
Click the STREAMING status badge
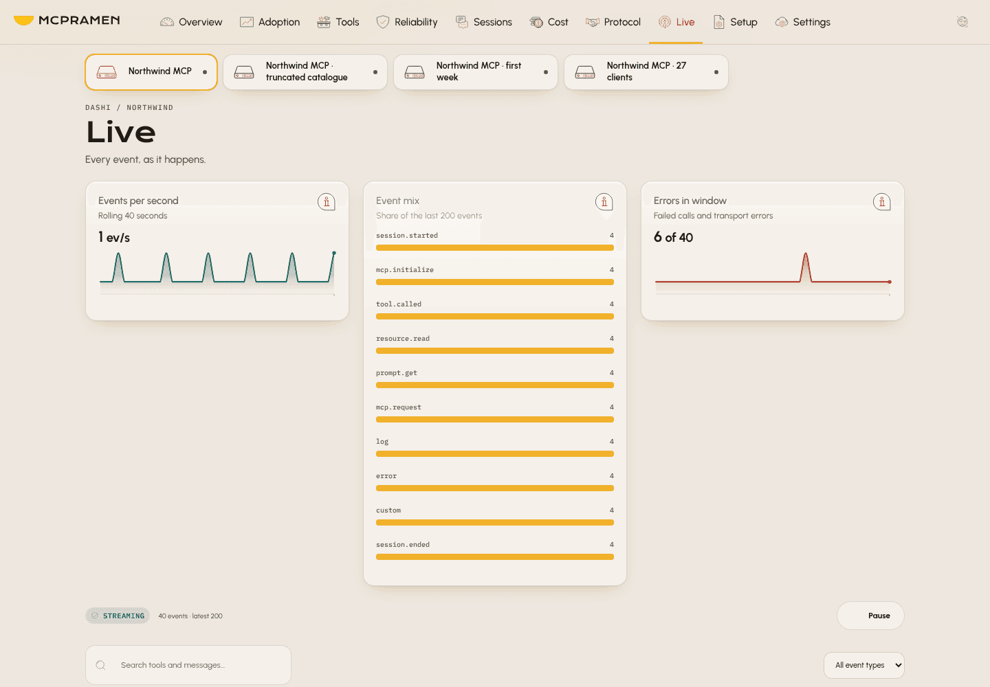tap(118, 616)
